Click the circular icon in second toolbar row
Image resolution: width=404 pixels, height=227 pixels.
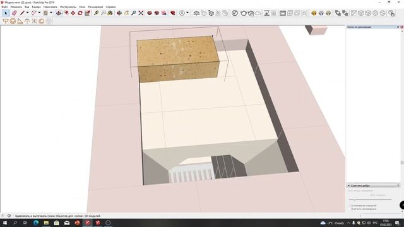[13, 21]
